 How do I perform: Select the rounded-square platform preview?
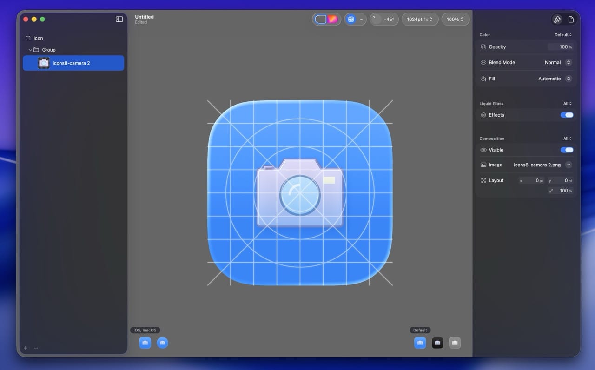[145, 343]
